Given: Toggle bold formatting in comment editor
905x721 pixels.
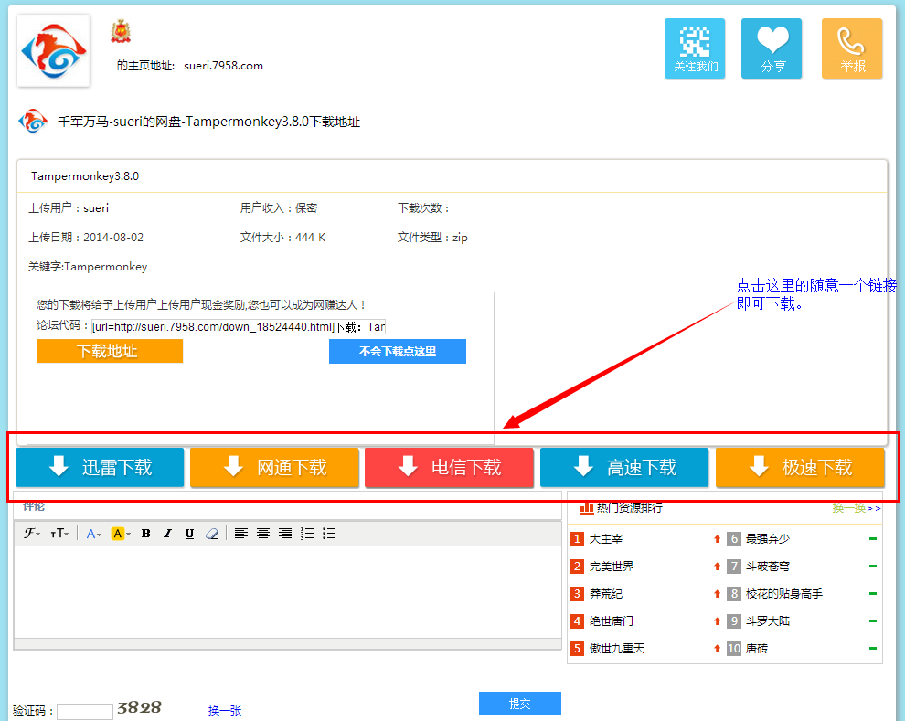Looking at the screenshot, I should click(x=146, y=534).
